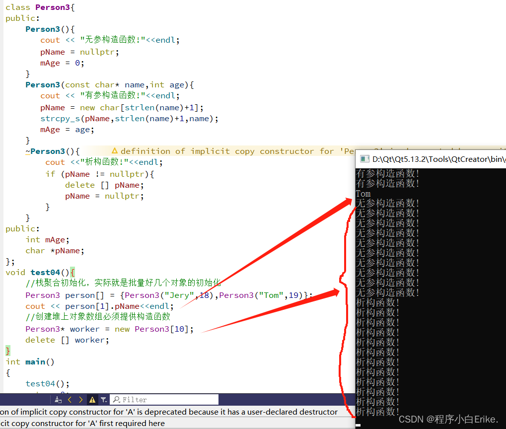Click the console window's title bar icon
Image resolution: width=506 pixels, height=429 pixels.
(x=364, y=159)
